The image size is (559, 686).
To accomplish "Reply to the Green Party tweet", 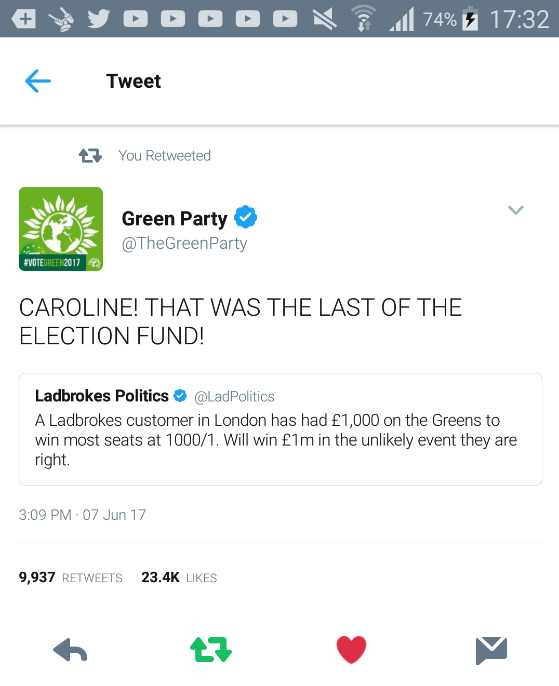I will [x=70, y=650].
